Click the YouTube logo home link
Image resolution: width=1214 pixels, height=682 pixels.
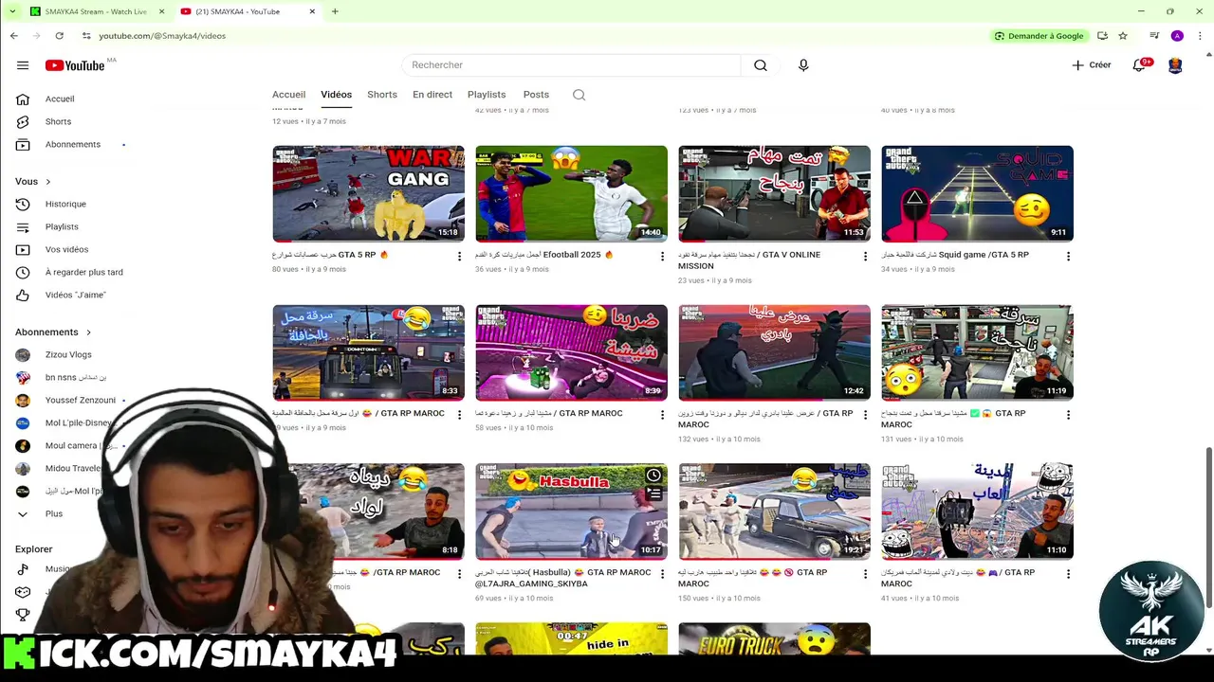75,65
